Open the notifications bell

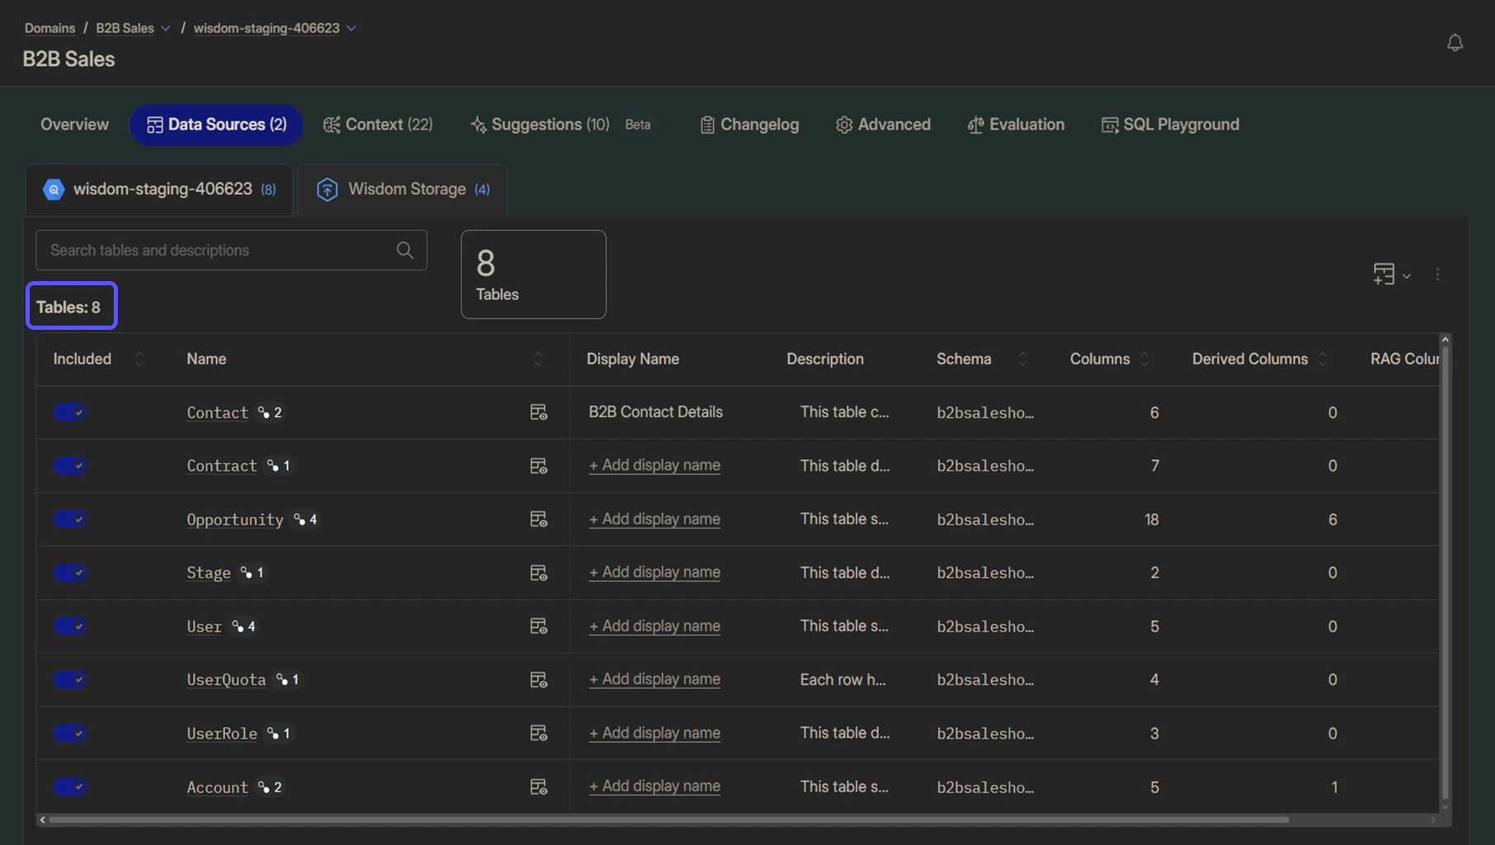1455,42
